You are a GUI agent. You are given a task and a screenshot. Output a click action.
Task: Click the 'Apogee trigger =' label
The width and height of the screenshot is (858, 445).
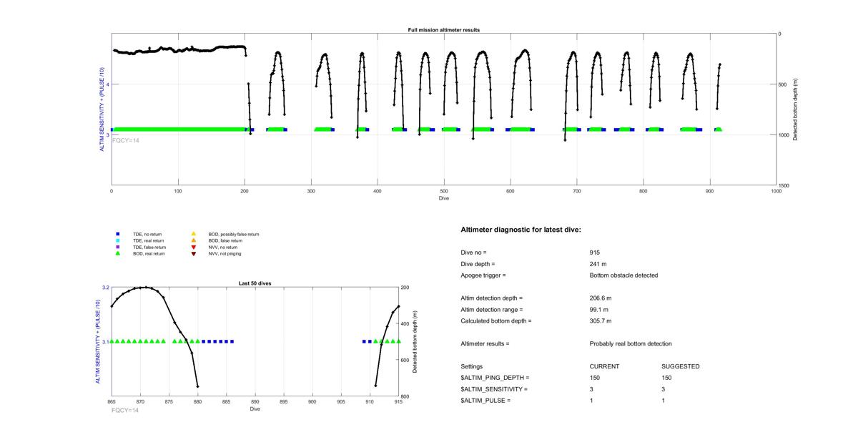pyautogui.click(x=483, y=275)
